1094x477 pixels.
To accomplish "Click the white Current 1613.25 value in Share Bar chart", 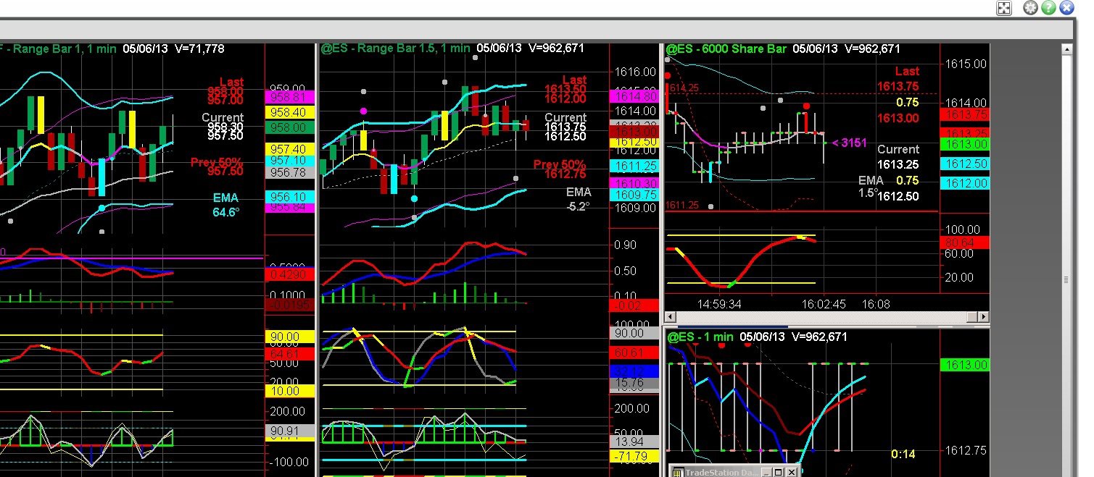I will 898,164.
